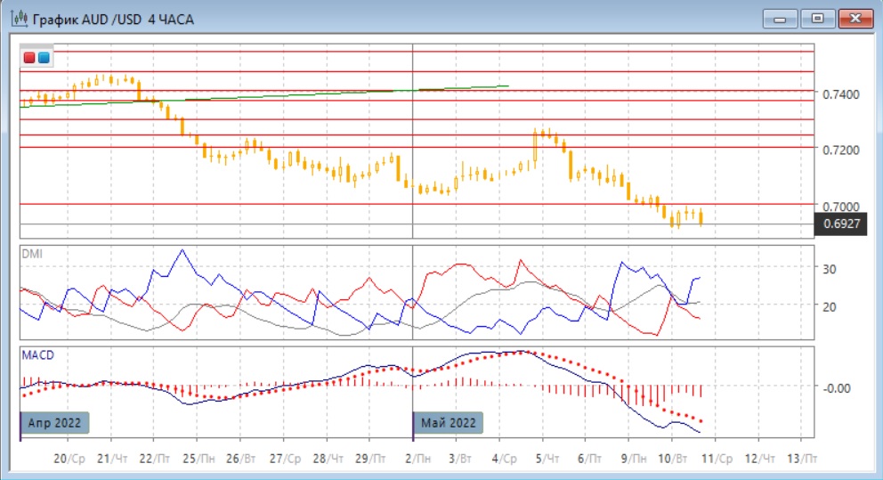Click the candlestick chart icon in title bar
Image resolution: width=883 pixels, height=480 pixels.
pyautogui.click(x=17, y=19)
